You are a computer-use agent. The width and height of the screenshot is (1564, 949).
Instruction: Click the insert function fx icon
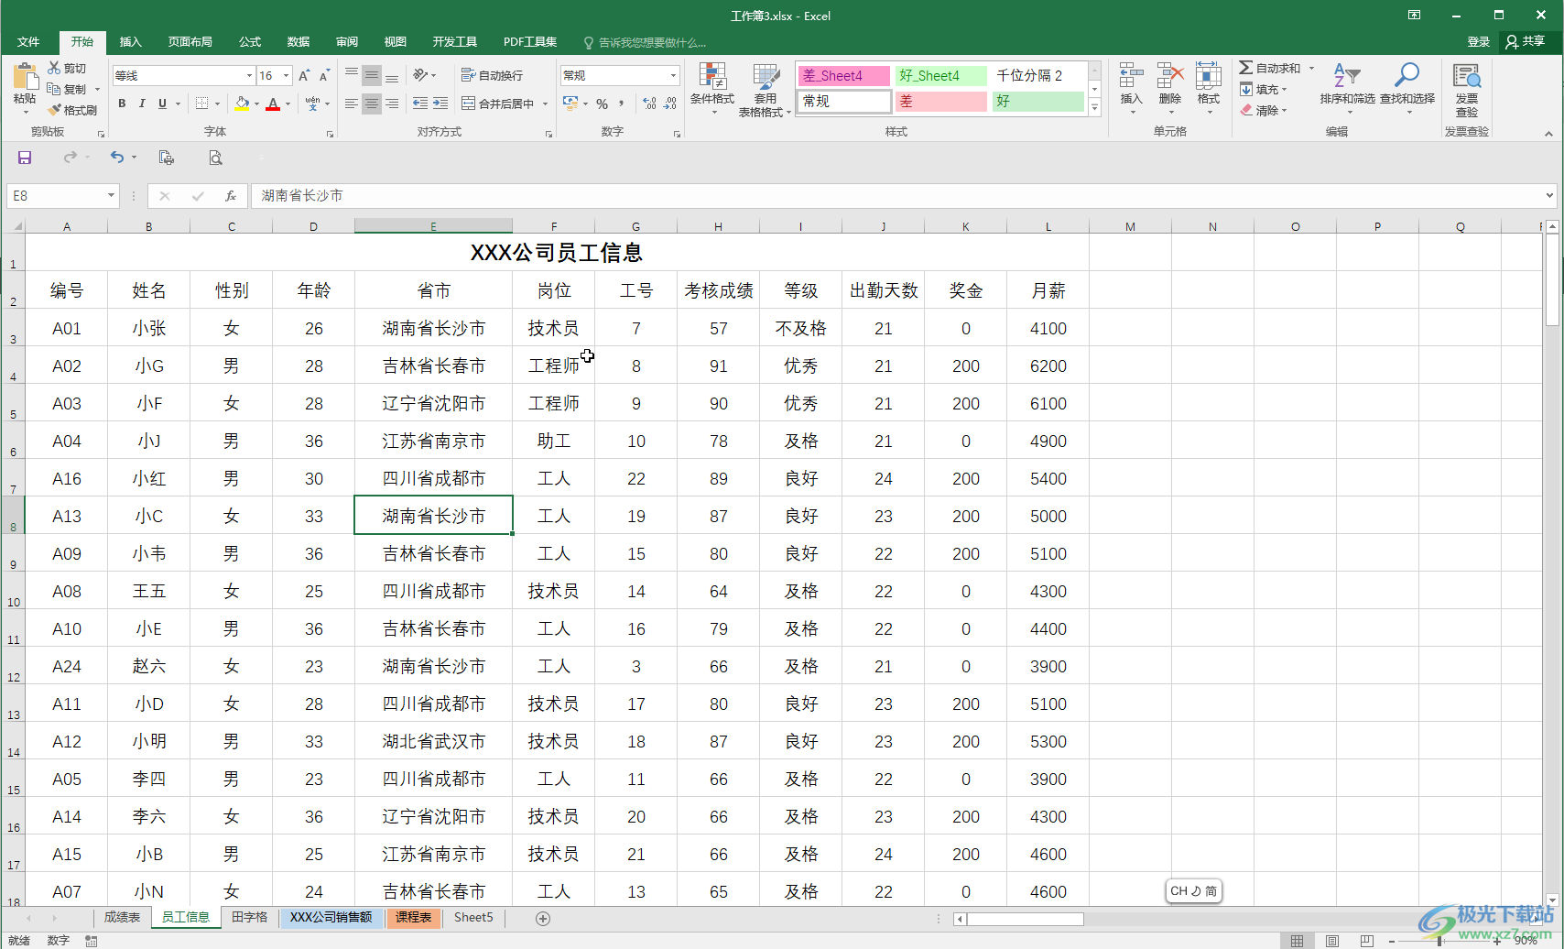point(231,195)
